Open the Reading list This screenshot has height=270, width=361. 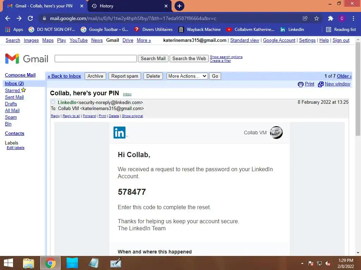tap(341, 30)
